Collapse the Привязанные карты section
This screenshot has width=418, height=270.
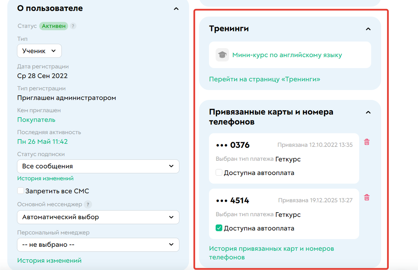(368, 112)
